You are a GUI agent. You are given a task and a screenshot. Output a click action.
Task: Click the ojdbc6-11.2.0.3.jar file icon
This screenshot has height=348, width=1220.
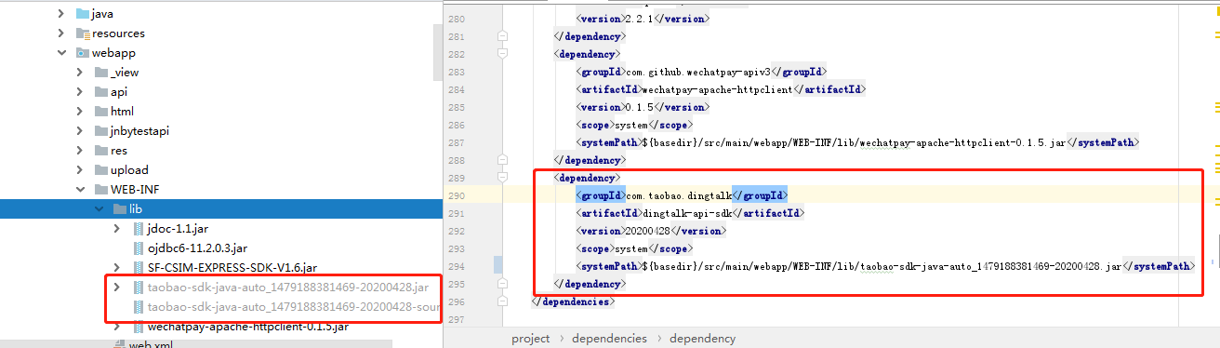coord(139,248)
